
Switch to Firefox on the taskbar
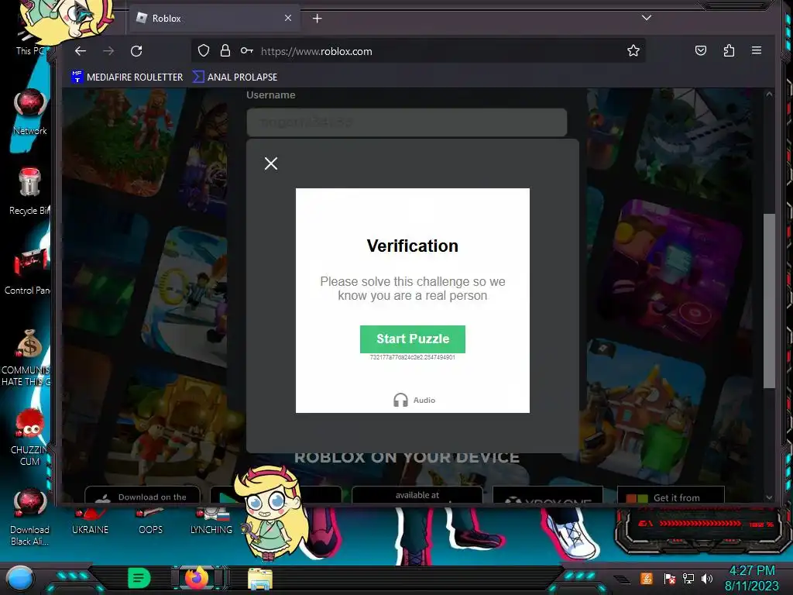197,578
